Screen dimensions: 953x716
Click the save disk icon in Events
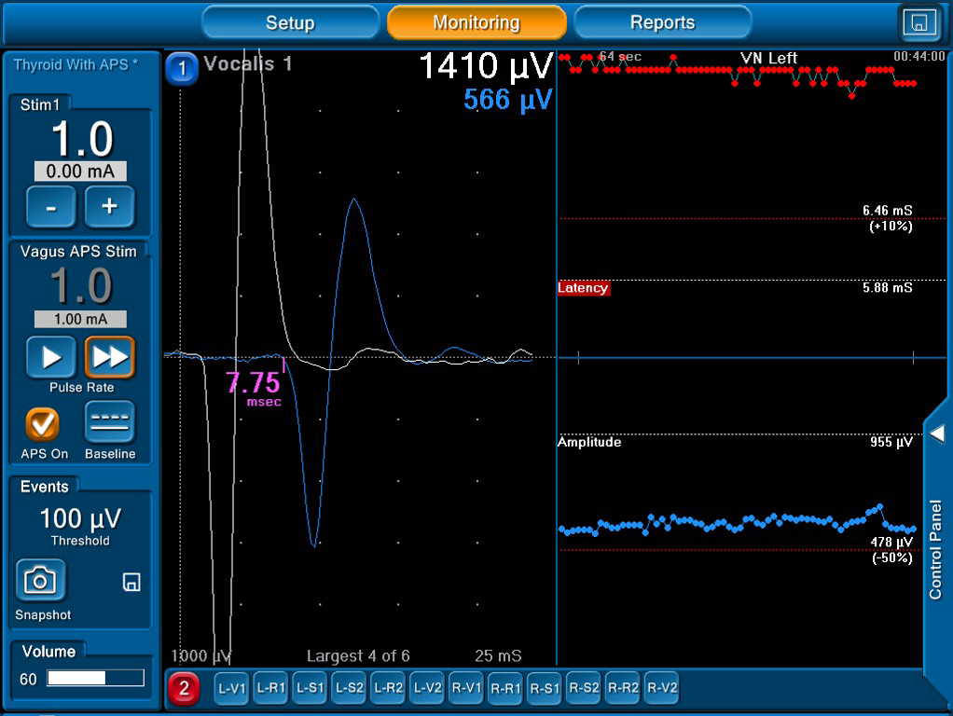(x=131, y=583)
